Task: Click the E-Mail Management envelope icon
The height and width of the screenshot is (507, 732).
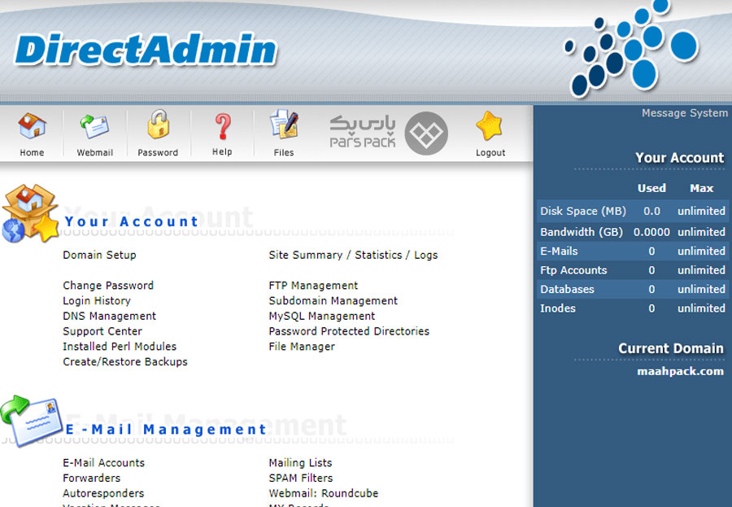Action: [x=31, y=420]
